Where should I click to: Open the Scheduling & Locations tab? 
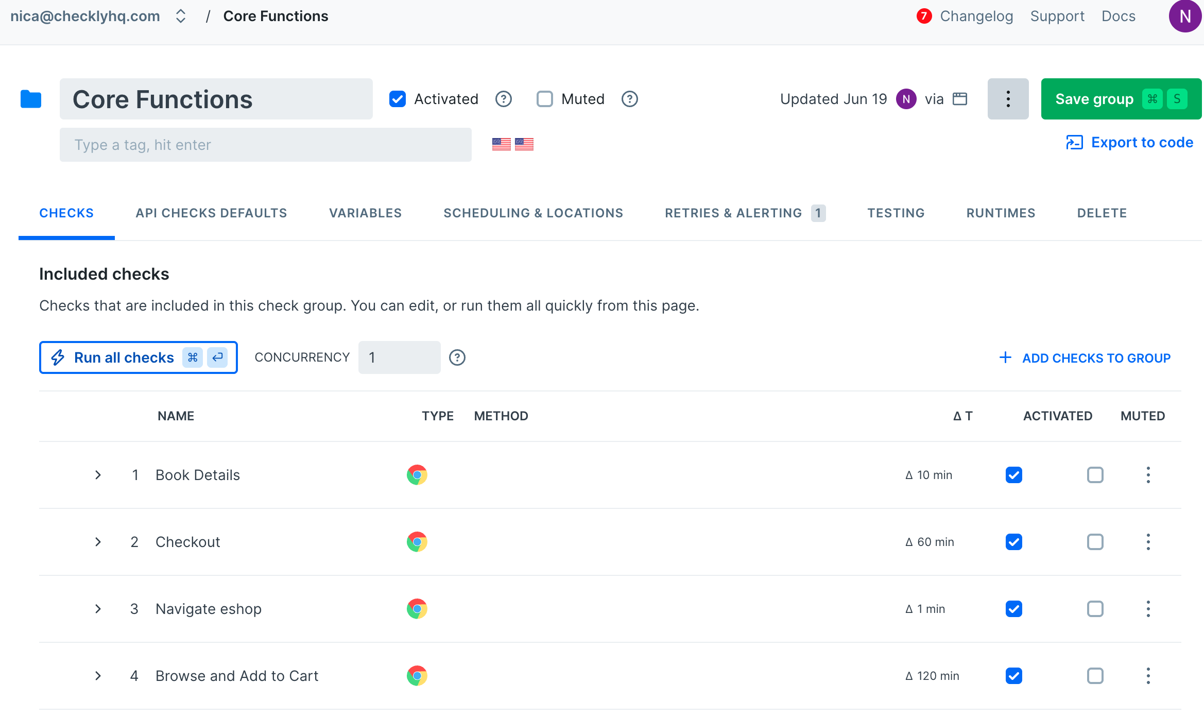tap(534, 213)
